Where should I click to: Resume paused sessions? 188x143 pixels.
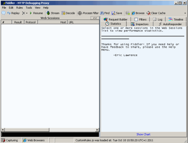click(36, 13)
